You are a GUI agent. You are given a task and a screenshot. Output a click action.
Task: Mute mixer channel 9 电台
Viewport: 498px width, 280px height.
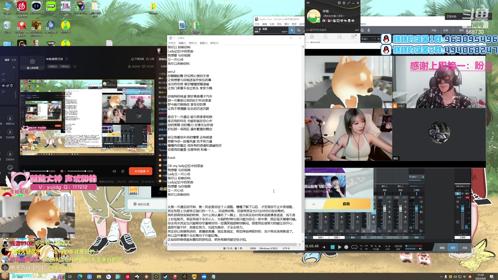[x=389, y=202]
